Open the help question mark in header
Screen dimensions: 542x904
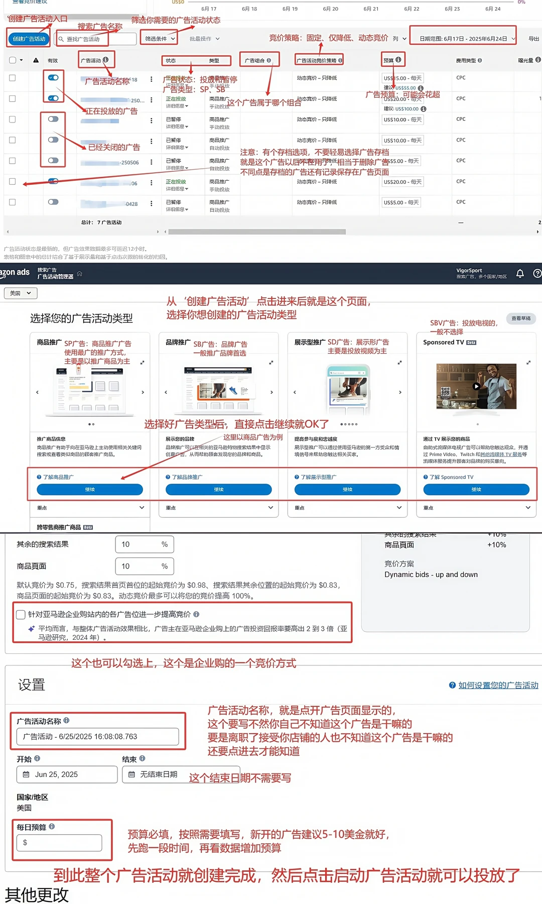[x=537, y=273]
